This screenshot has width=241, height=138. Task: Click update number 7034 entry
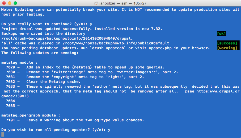(13, 101)
